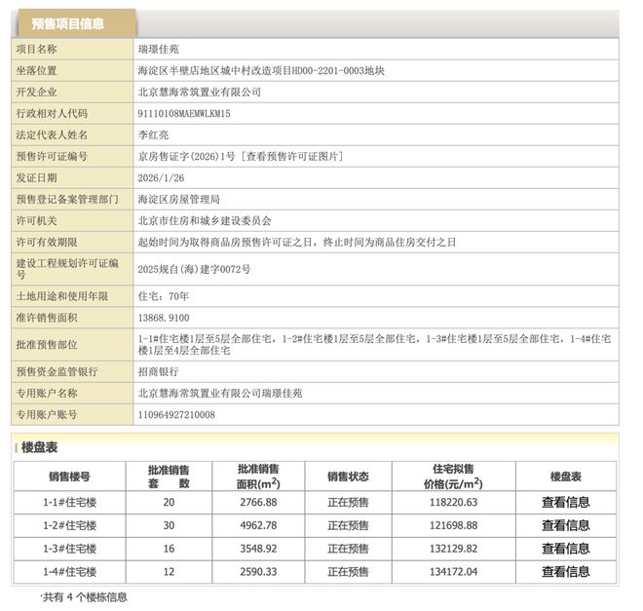Viewport: 643px width, 611px height.
Task: Select the account number 110964927210008
Action: [177, 414]
